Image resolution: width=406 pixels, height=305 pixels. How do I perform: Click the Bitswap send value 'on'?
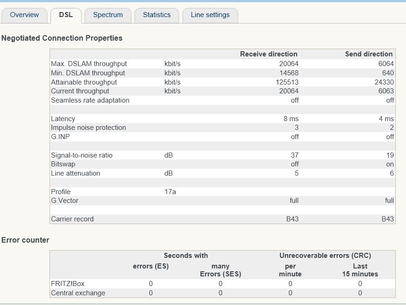point(390,164)
